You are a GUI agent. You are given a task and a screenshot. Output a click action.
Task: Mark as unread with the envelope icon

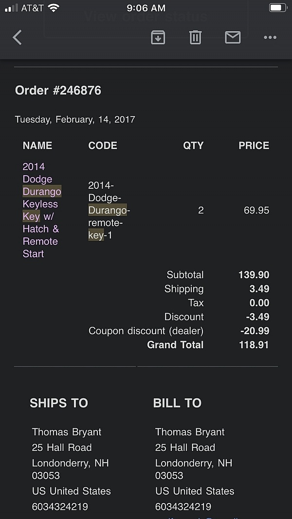pyautogui.click(x=233, y=37)
